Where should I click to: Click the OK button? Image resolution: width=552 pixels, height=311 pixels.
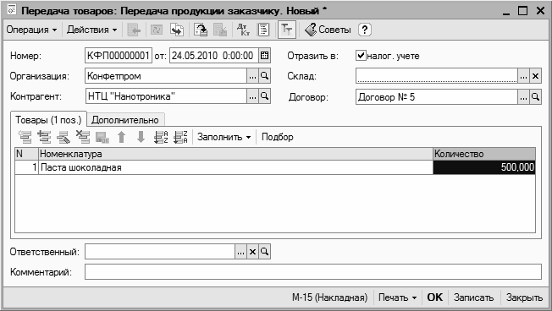click(x=435, y=297)
